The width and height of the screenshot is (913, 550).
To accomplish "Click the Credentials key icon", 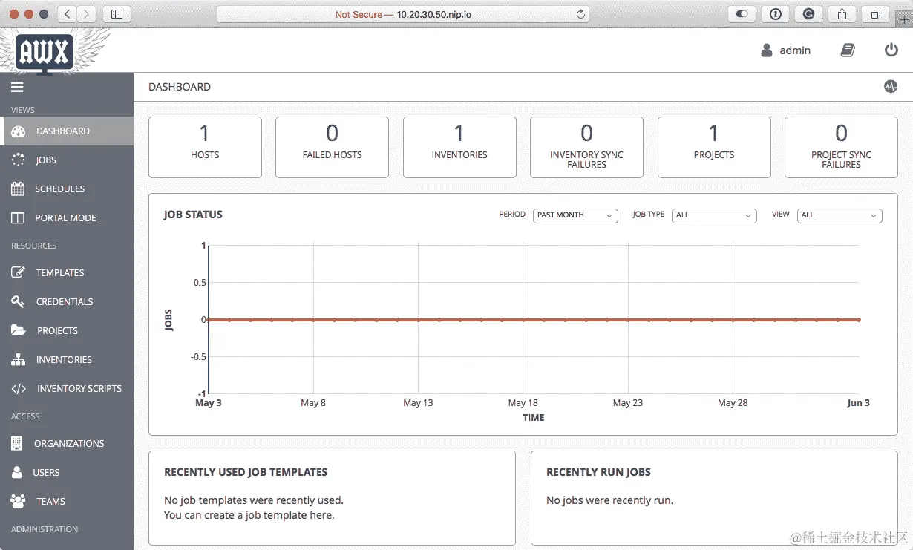I will pos(19,302).
